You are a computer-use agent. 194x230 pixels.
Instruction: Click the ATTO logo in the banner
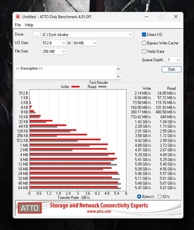30,208
